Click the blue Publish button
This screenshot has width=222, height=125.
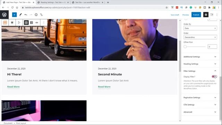tap(196, 15)
